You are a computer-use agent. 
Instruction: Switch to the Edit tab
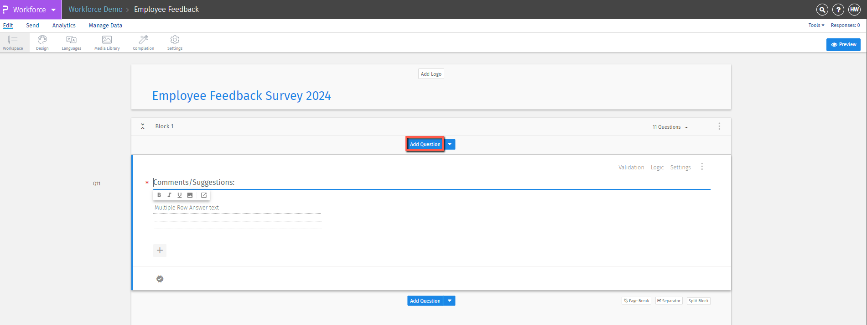pos(8,26)
